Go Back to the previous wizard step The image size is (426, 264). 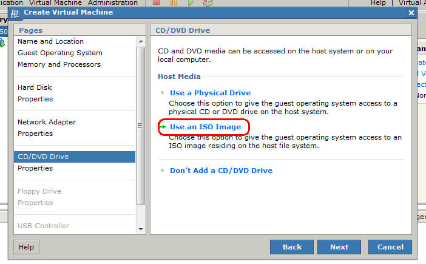coord(292,247)
